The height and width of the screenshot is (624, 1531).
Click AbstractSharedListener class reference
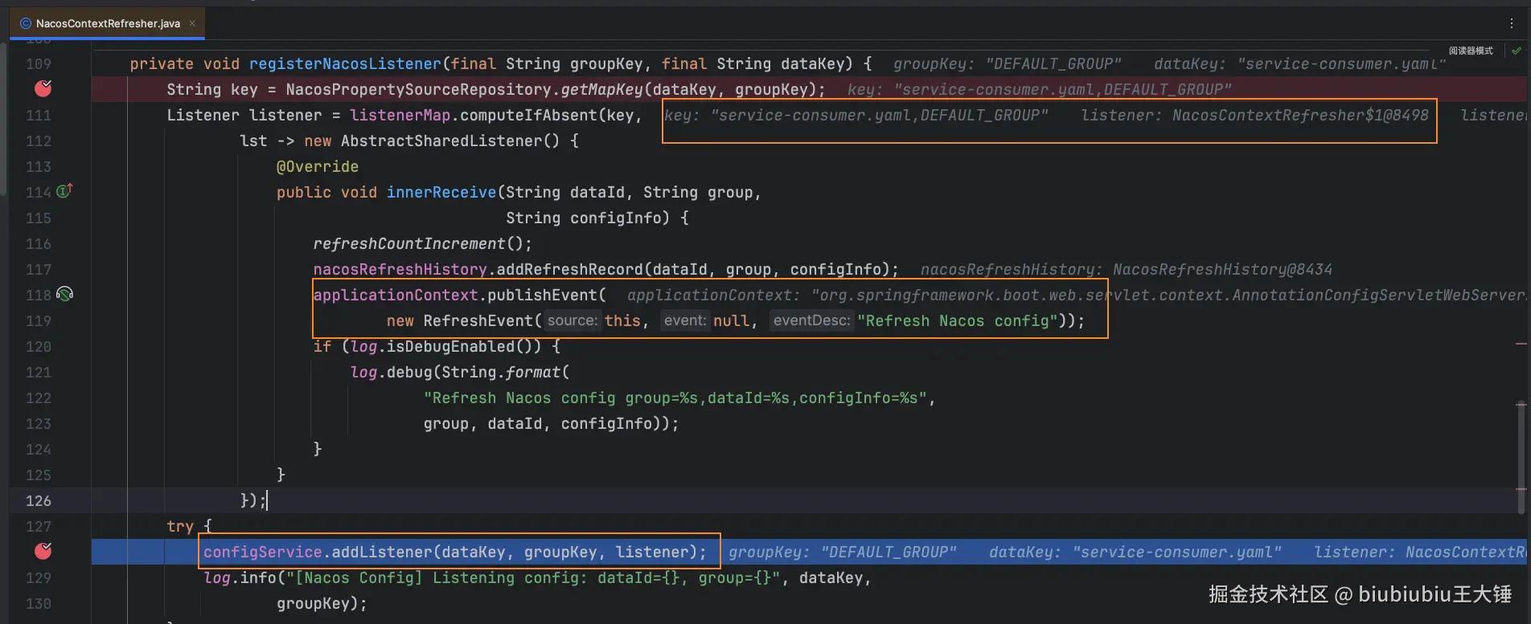pyautogui.click(x=441, y=141)
